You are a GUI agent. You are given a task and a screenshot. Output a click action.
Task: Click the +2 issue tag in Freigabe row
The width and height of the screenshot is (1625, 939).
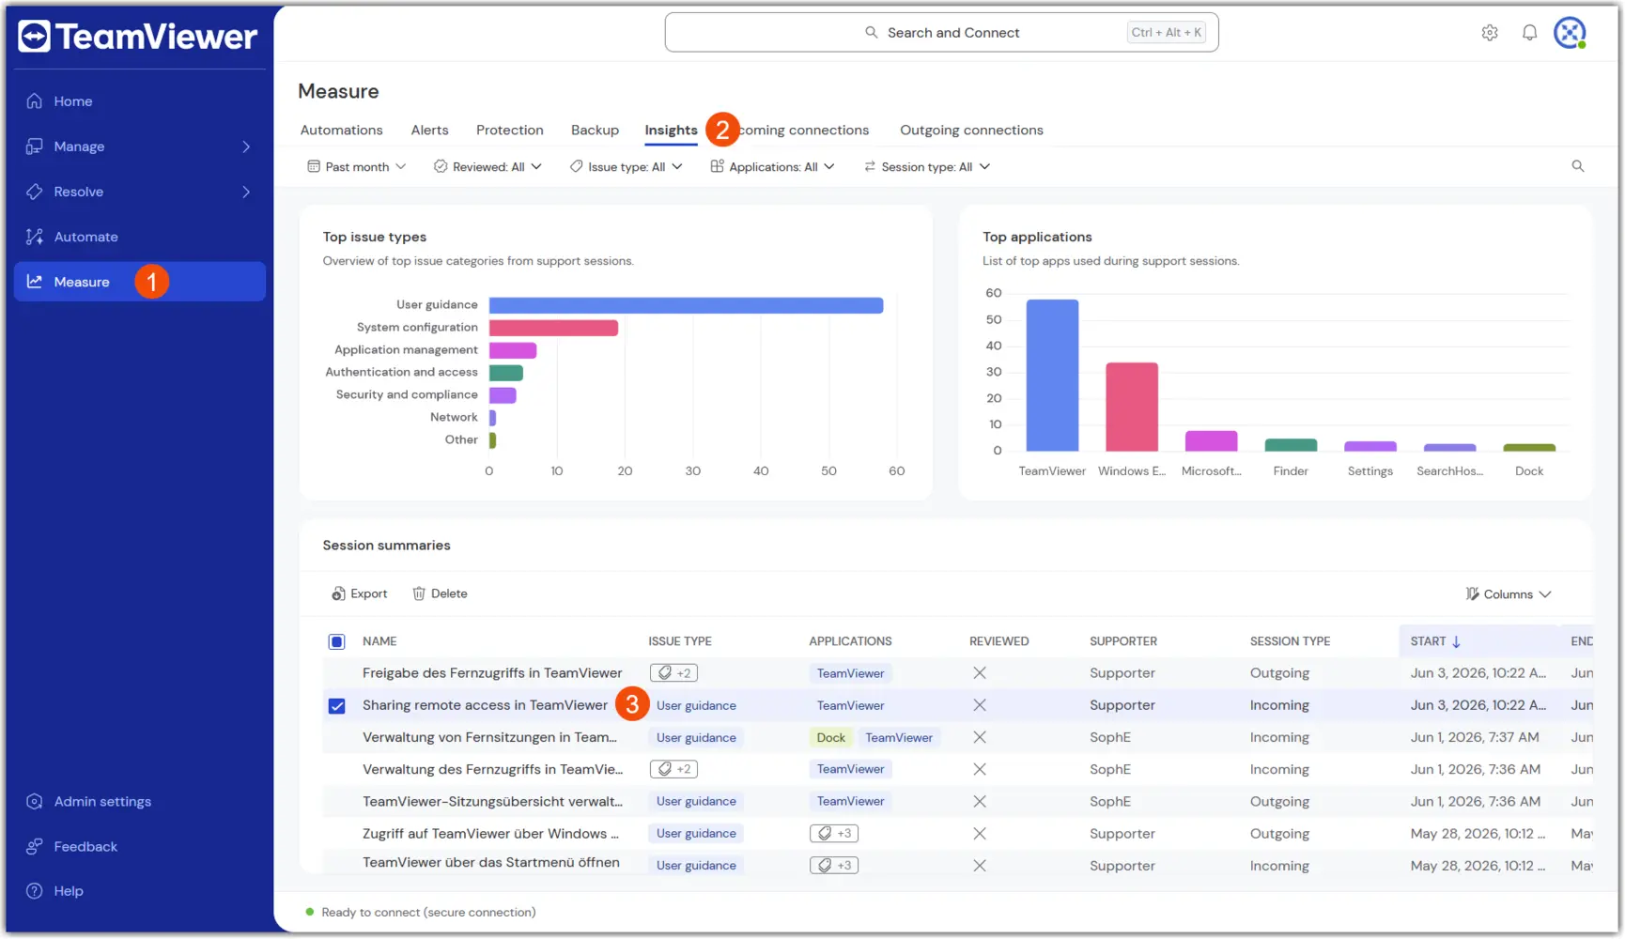(x=673, y=673)
